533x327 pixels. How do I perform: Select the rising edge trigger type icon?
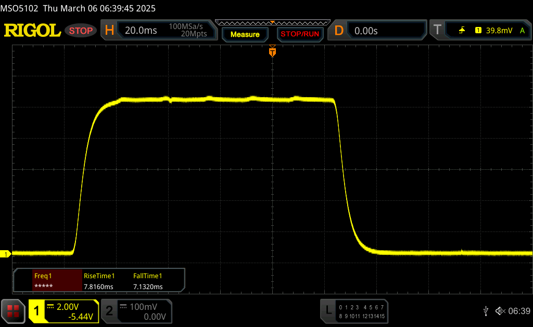click(462, 31)
